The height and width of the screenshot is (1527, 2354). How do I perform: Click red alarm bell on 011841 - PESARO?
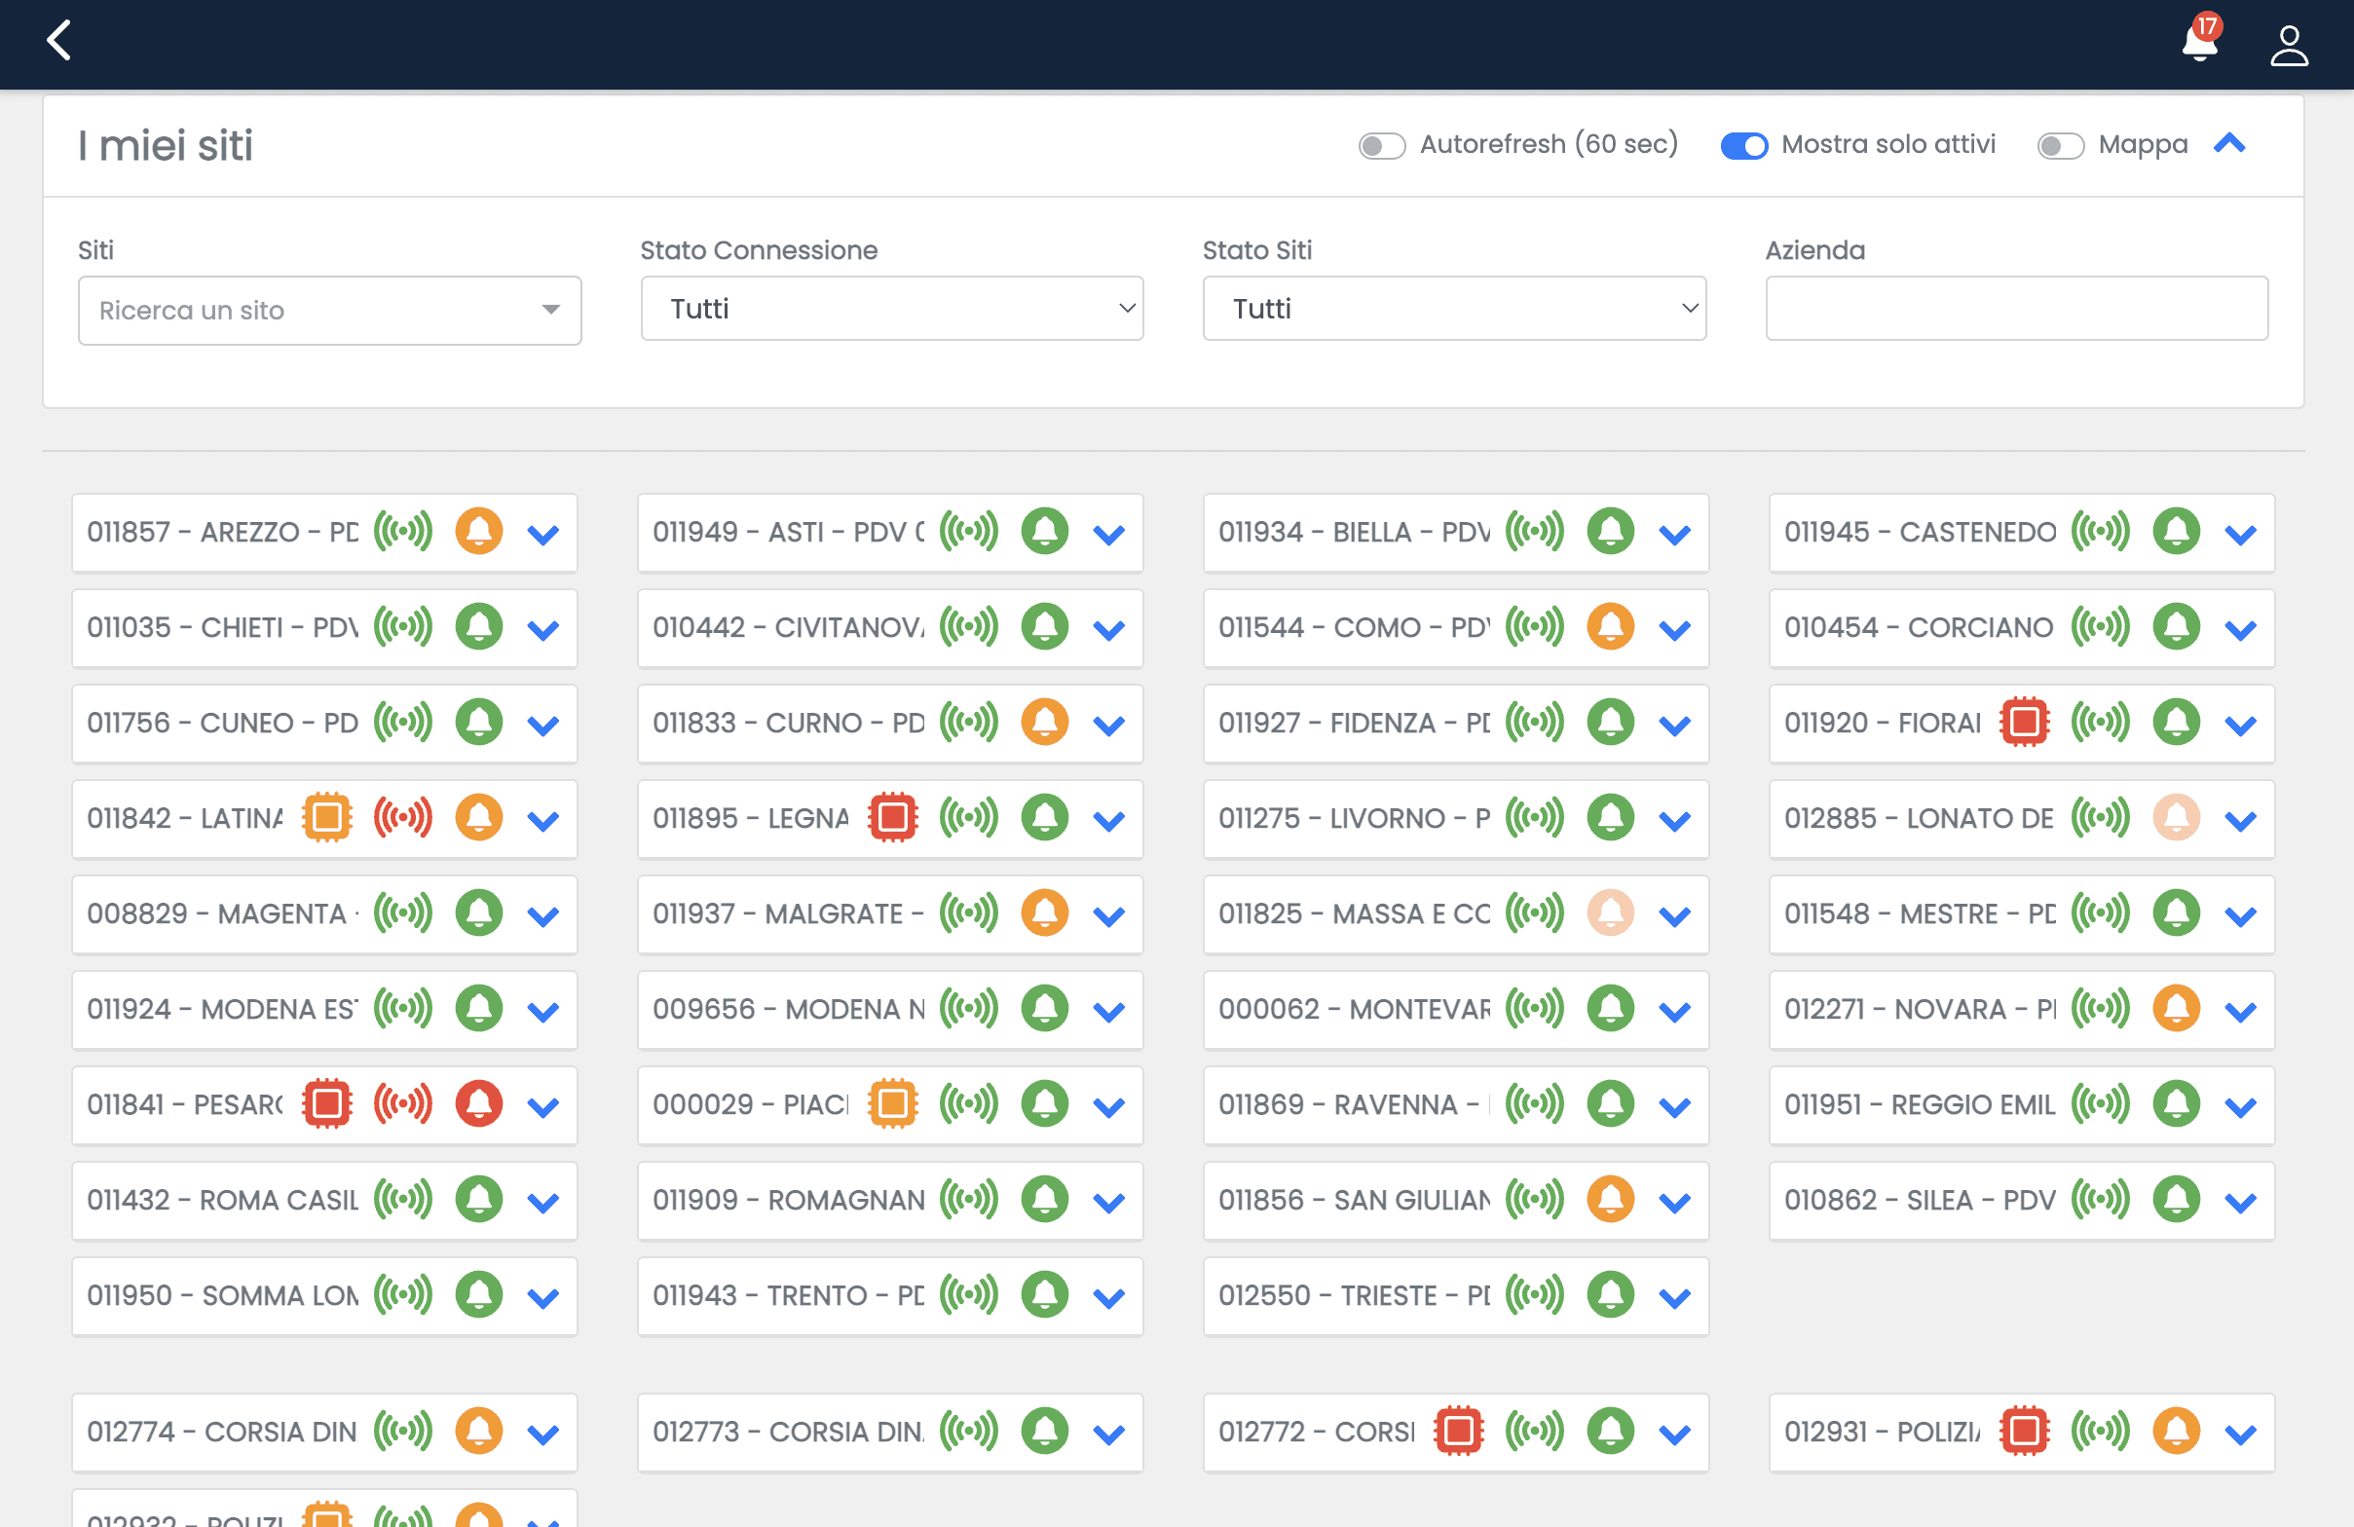[479, 1103]
